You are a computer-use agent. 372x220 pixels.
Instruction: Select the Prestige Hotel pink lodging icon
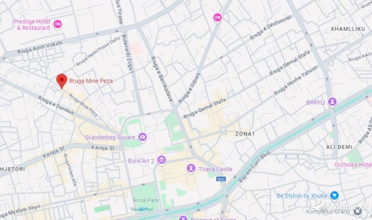(x=57, y=24)
